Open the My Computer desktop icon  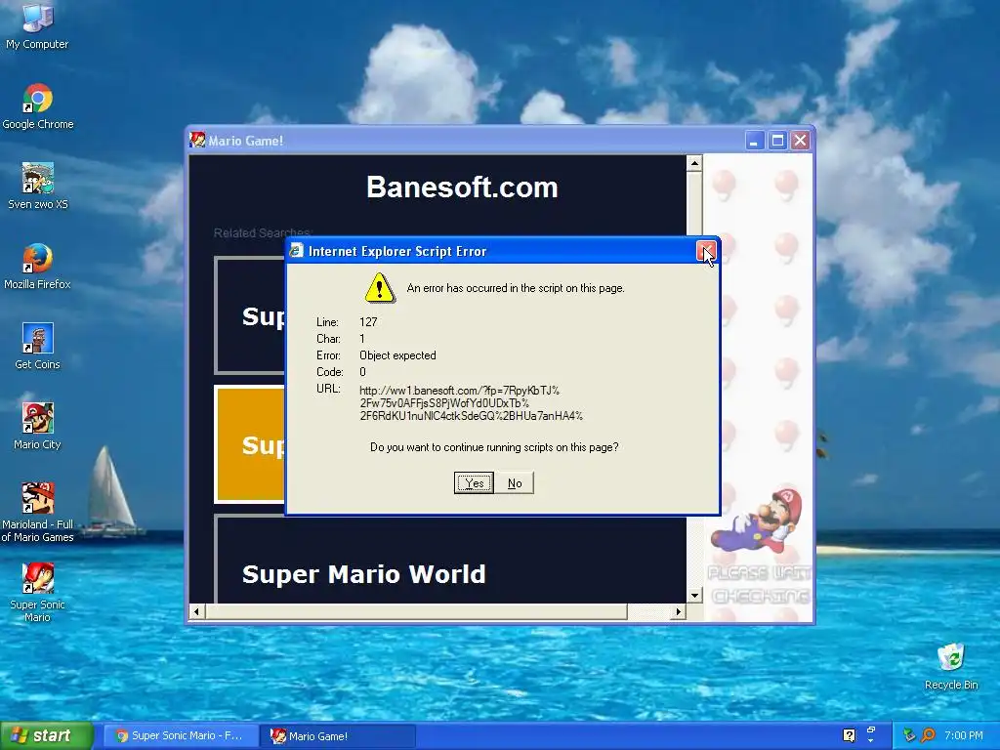pyautogui.click(x=37, y=25)
